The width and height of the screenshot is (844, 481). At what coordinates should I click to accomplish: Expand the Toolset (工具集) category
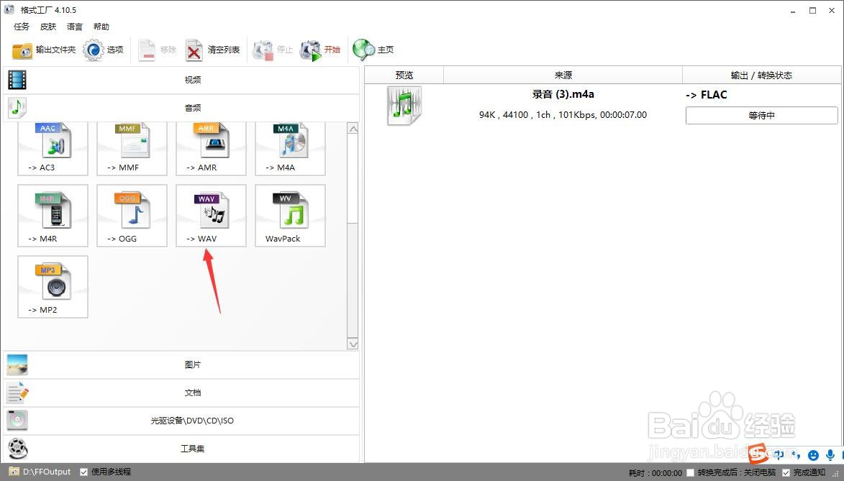coord(181,449)
